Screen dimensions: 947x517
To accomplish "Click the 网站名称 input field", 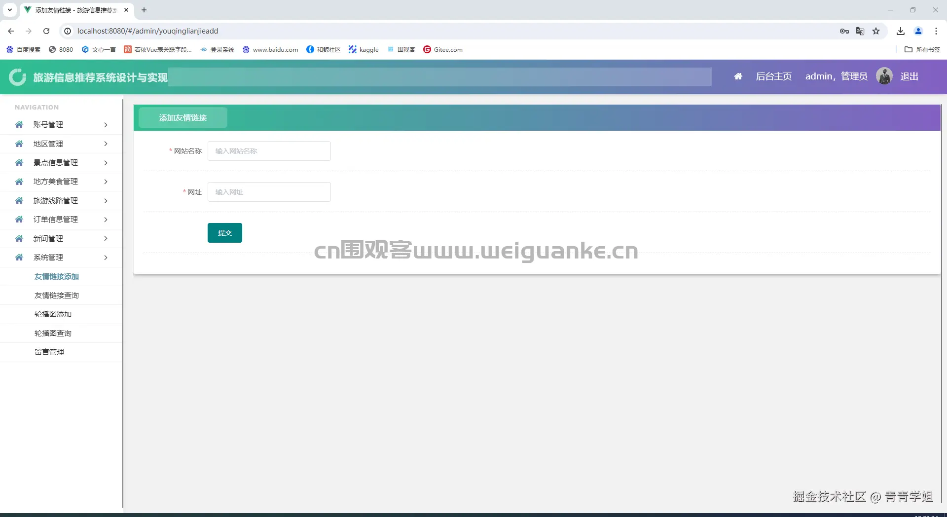I will [269, 150].
